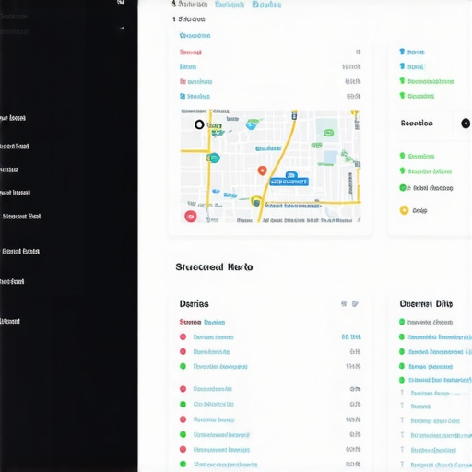472x472 pixels.
Task: Toggle the black circle beside the Scoodon heading
Action: tap(466, 124)
